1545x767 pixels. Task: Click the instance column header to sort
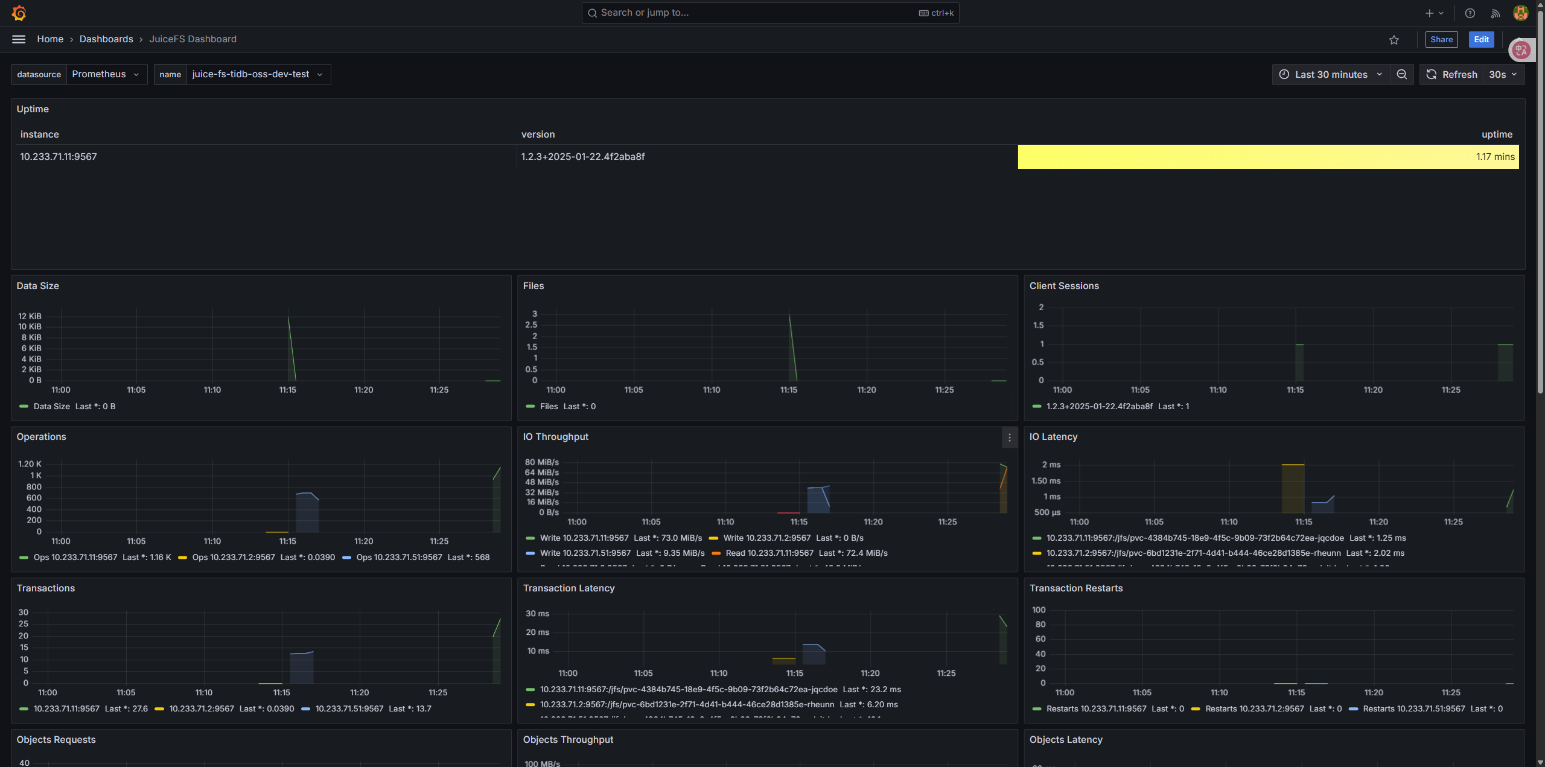tap(40, 135)
